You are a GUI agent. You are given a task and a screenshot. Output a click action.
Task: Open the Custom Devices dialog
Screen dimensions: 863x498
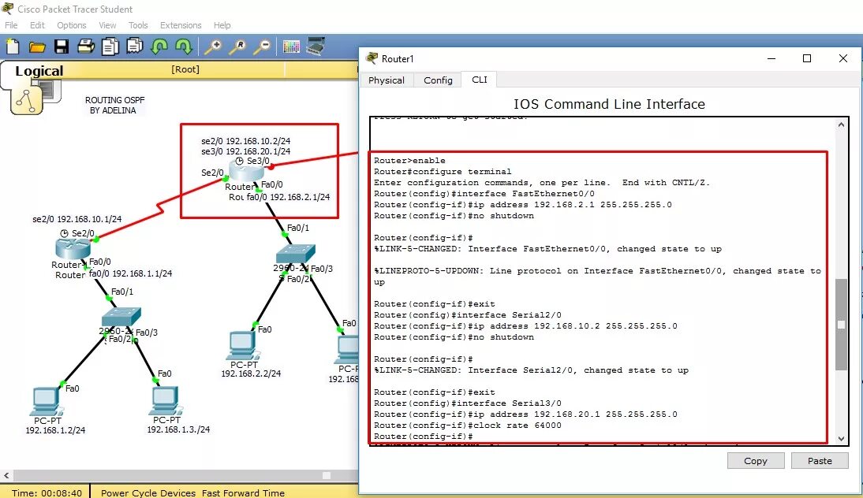point(316,46)
